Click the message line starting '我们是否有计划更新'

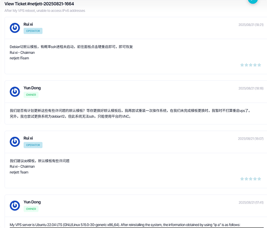(130, 111)
